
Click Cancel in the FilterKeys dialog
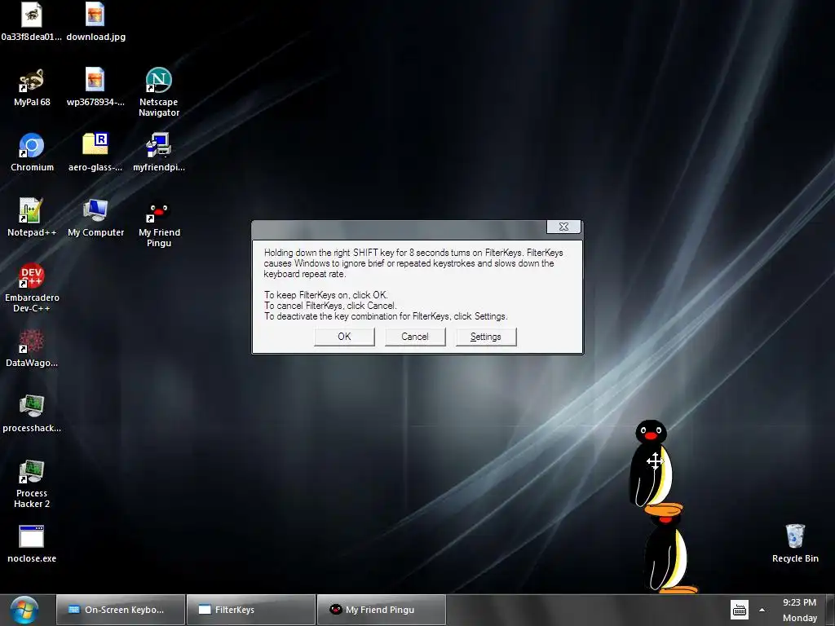(x=415, y=337)
